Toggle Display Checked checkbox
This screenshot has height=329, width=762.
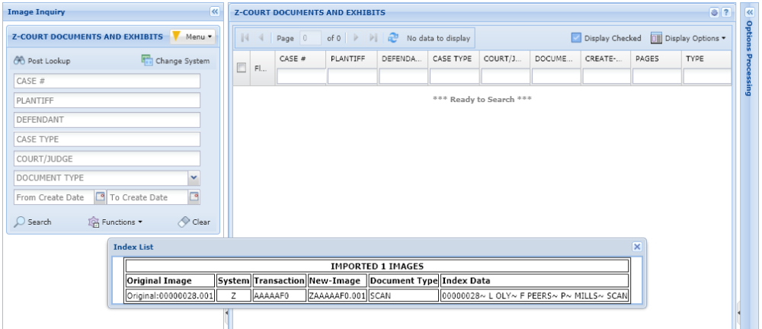tap(576, 38)
